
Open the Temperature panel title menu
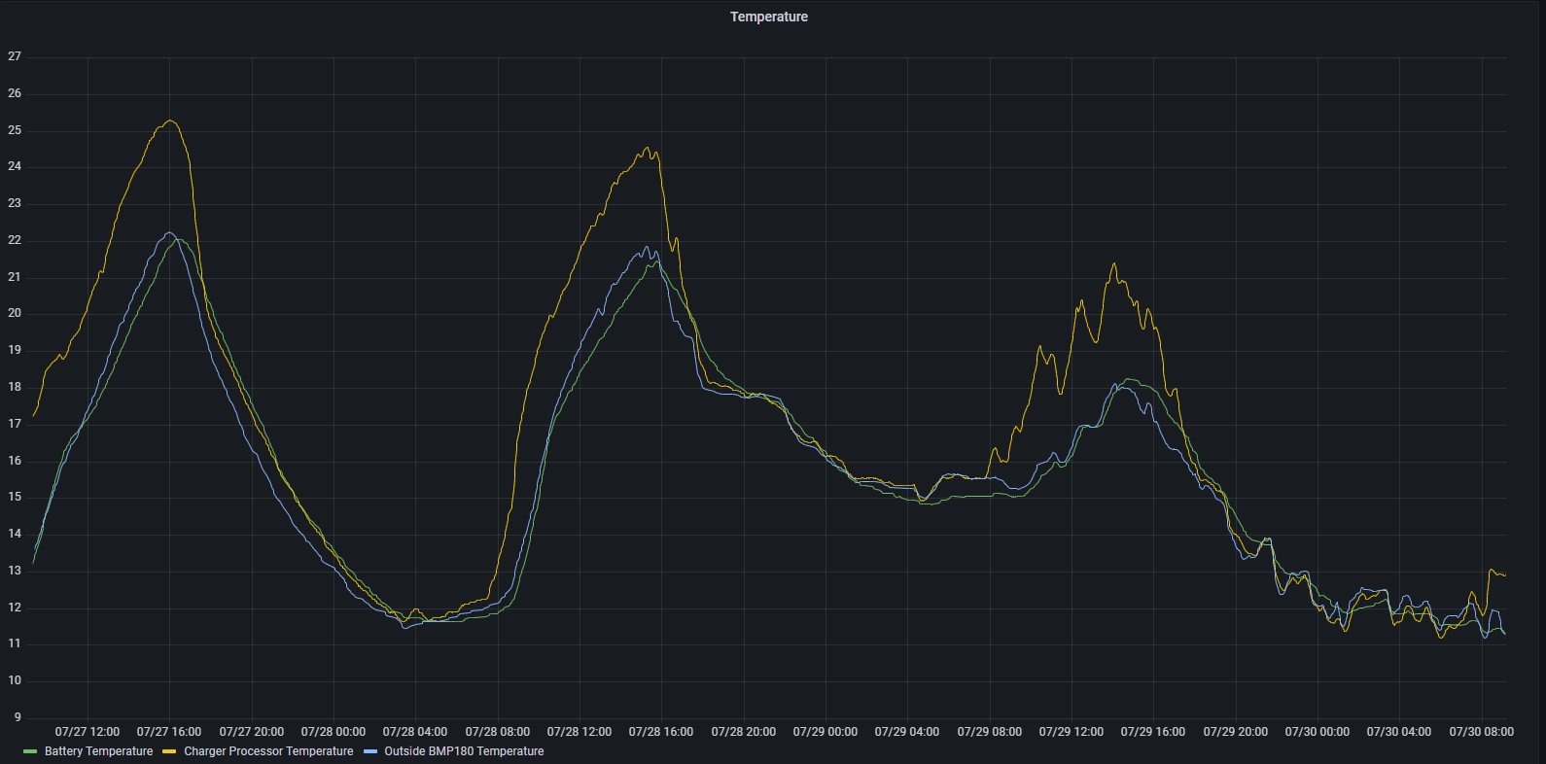point(768,17)
